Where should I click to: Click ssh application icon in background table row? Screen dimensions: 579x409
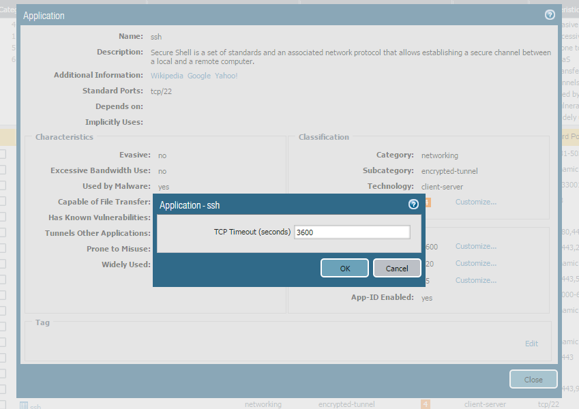pos(24,406)
